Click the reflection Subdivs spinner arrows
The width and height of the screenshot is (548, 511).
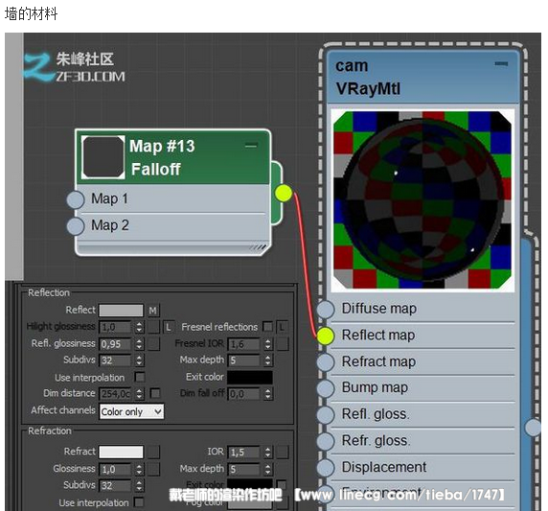click(139, 360)
